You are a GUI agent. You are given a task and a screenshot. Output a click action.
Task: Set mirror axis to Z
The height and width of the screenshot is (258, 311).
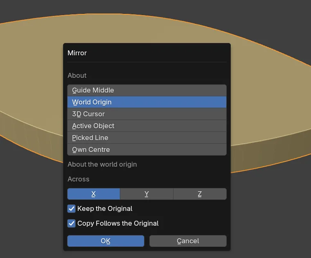(x=200, y=194)
